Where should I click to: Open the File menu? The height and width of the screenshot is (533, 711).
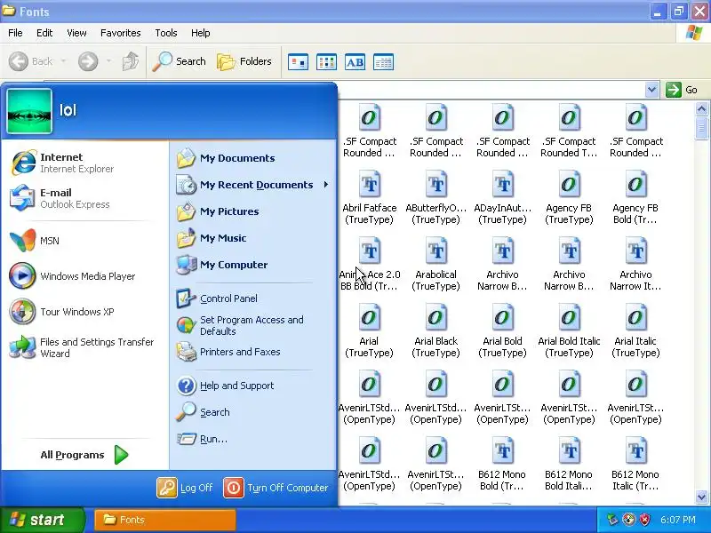[15, 33]
